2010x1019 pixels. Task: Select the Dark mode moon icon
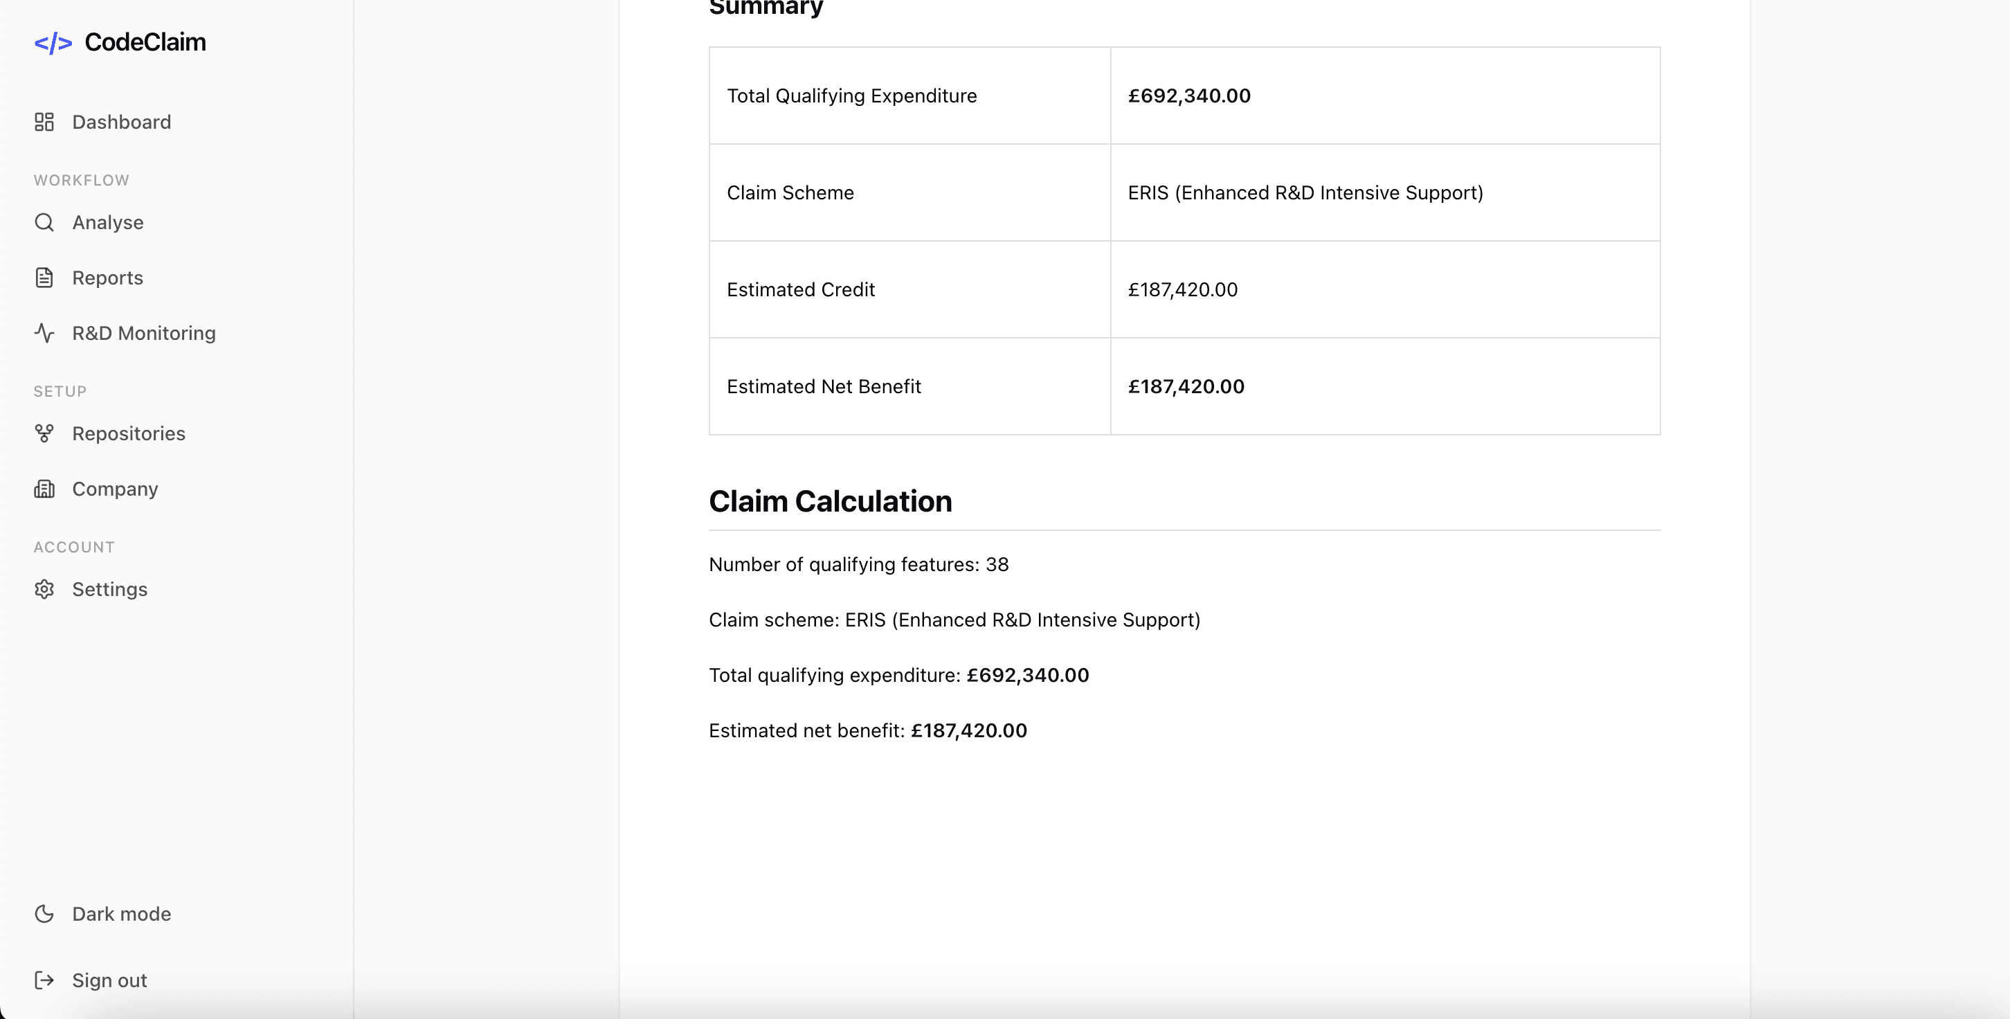(x=44, y=913)
